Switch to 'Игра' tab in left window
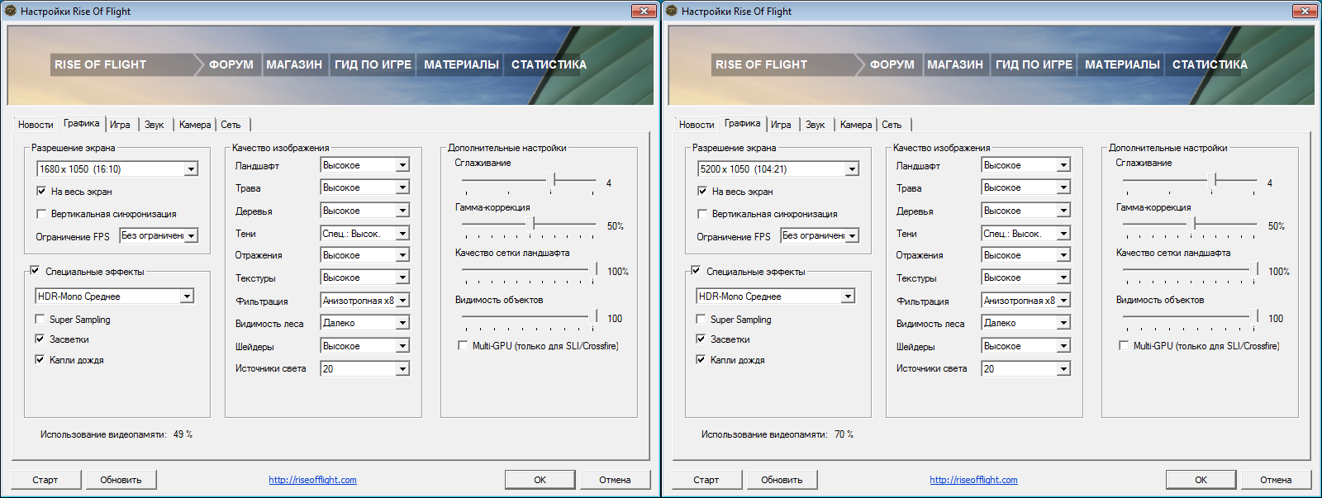This screenshot has width=1322, height=498. point(120,125)
